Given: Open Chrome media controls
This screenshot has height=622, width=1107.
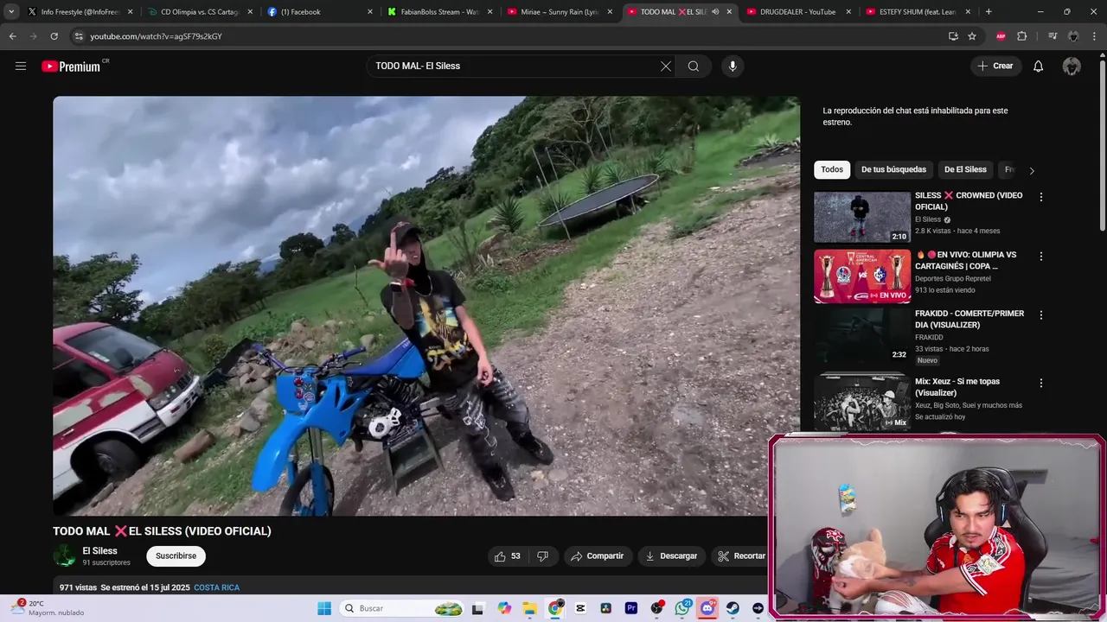Looking at the screenshot, I should (x=1053, y=36).
